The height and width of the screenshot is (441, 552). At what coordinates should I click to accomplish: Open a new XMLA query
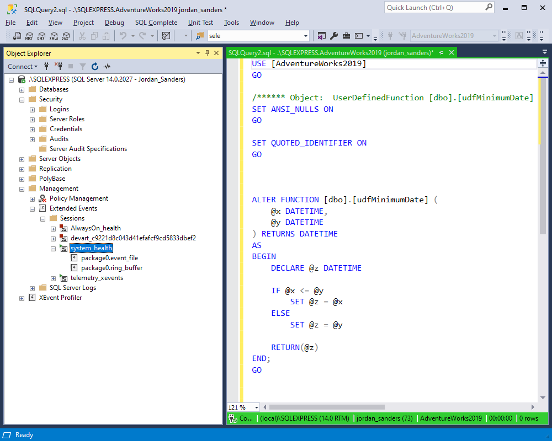pos(54,36)
